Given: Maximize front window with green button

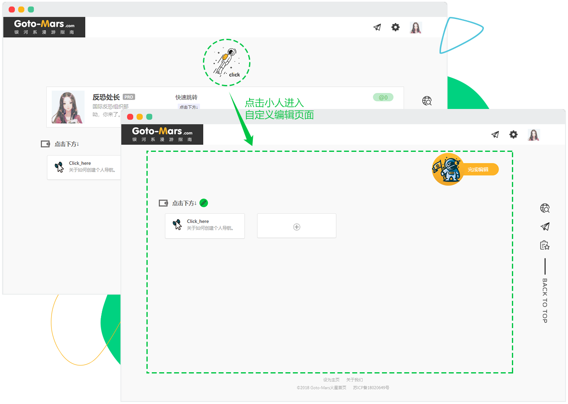Looking at the screenshot, I should coord(149,117).
